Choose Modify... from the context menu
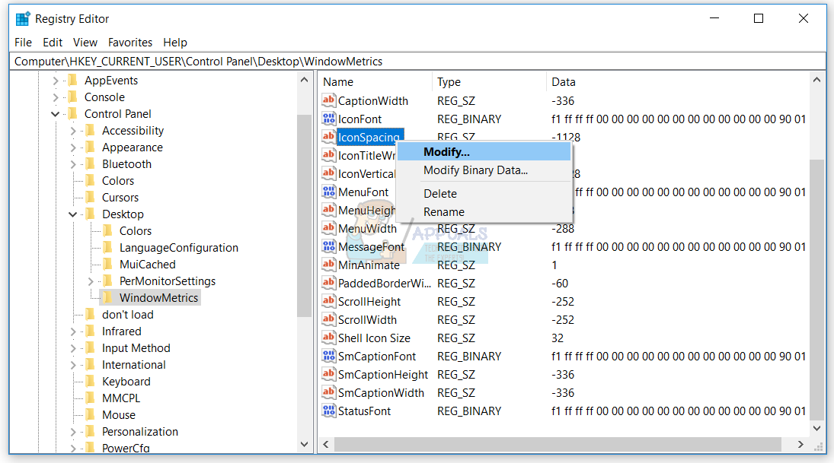The height and width of the screenshot is (463, 834). pyautogui.click(x=446, y=152)
